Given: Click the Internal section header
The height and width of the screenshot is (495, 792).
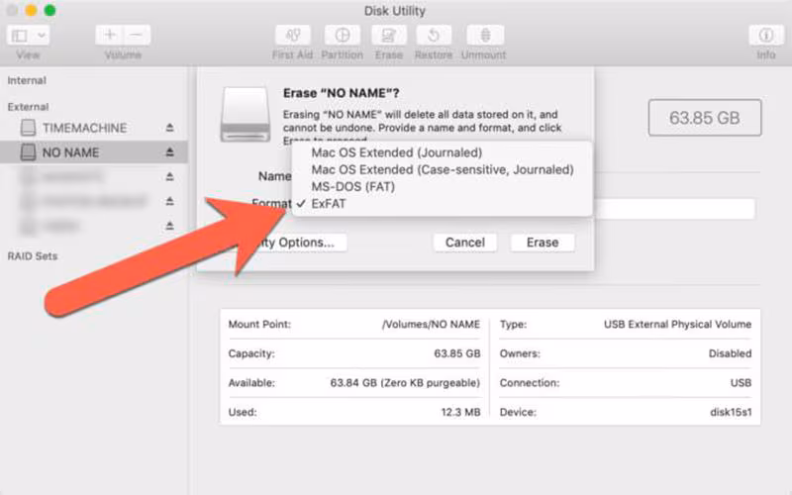Looking at the screenshot, I should (27, 80).
